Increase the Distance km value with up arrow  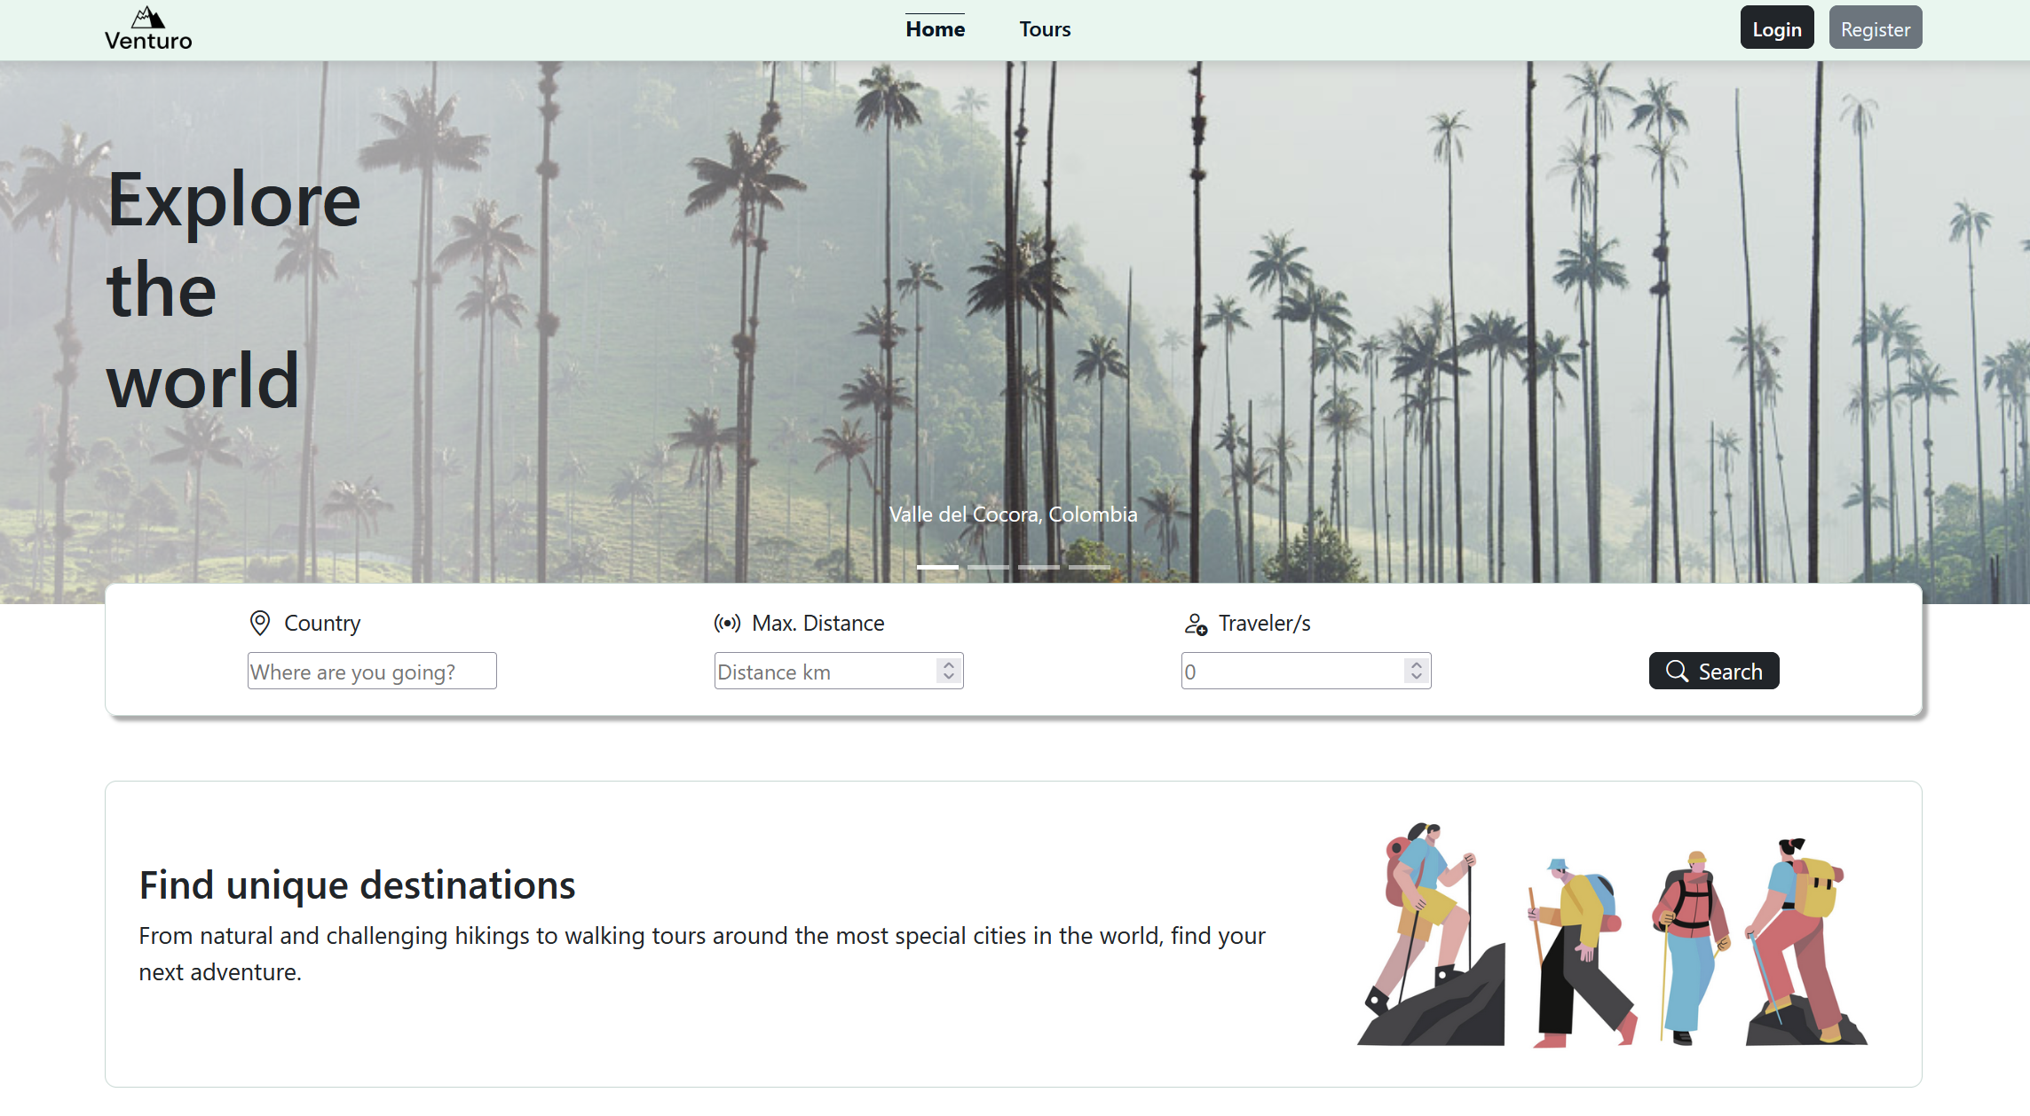[x=949, y=664]
